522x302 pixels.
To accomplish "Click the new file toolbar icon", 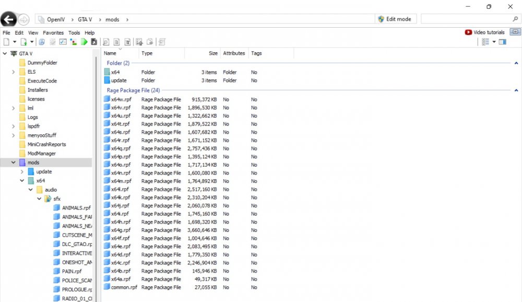I will click(6, 42).
